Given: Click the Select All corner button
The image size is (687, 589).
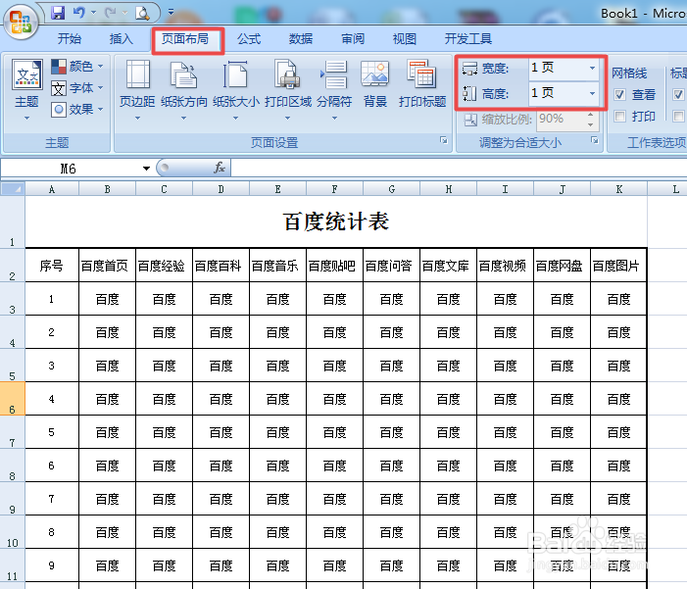Looking at the screenshot, I should [x=13, y=189].
